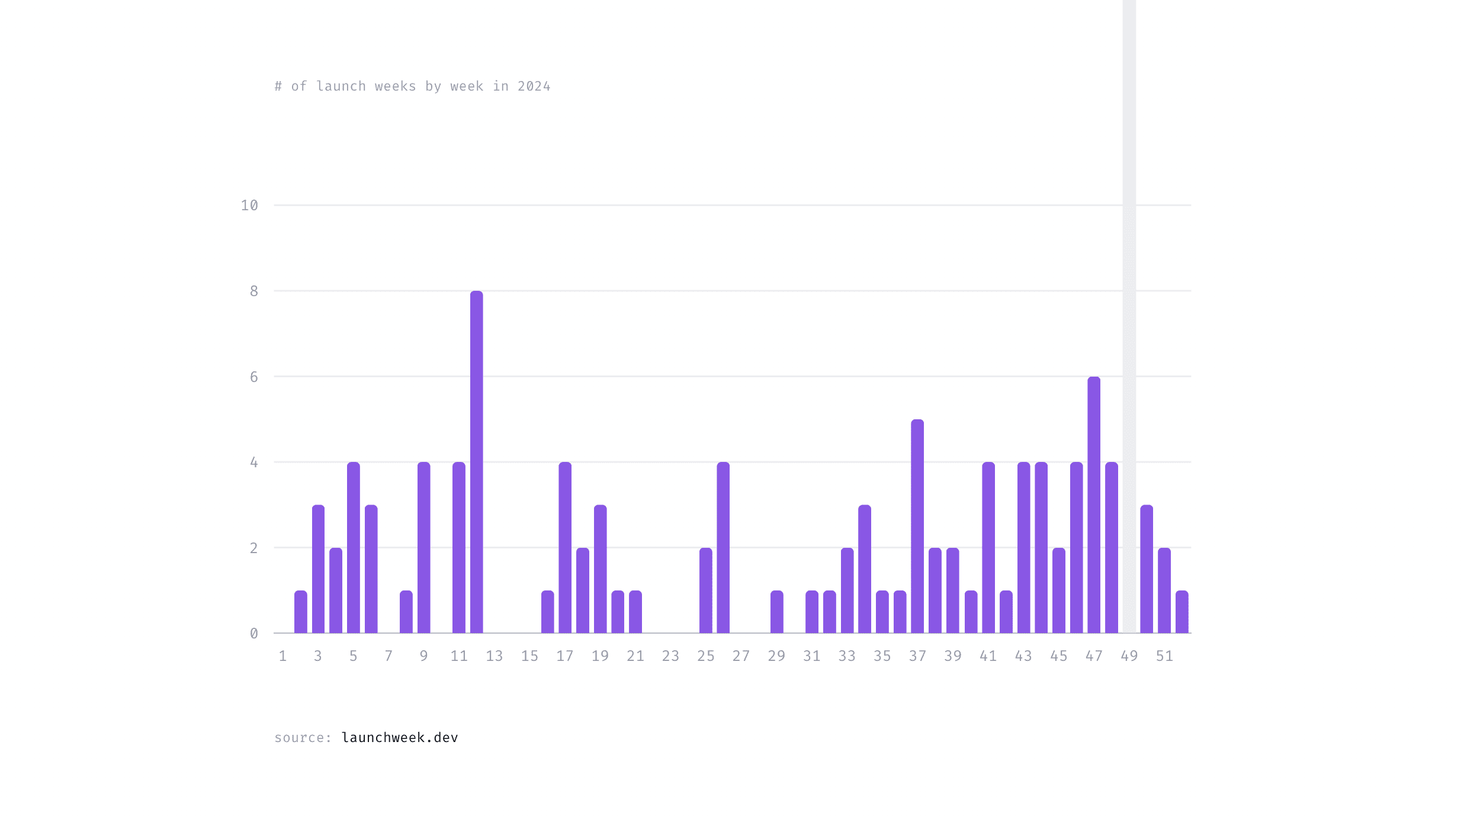This screenshot has width=1464, height=822.
Task: Select the y-axis label 0
Action: (255, 632)
